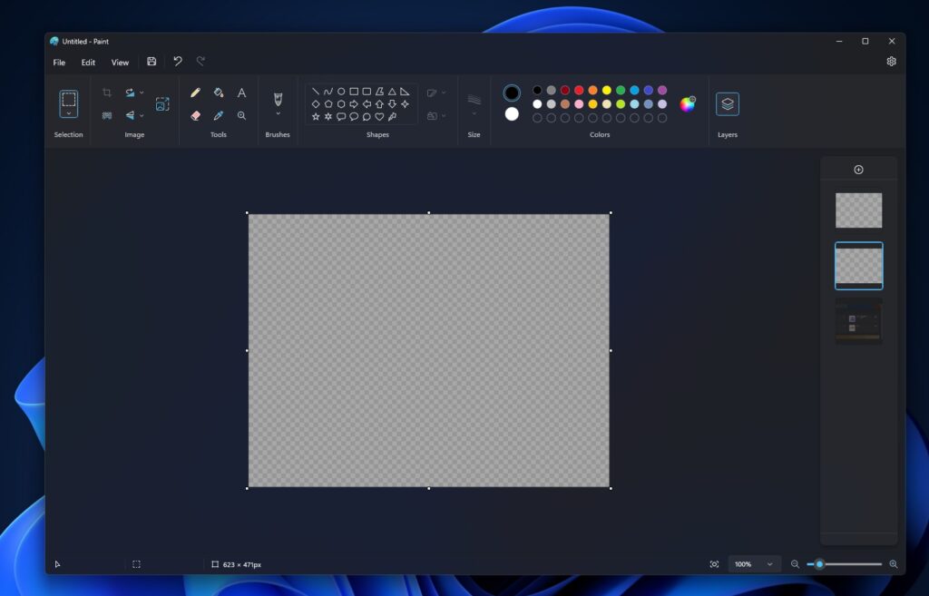This screenshot has height=596, width=929.
Task: Pick the Color picker tool
Action: tap(219, 115)
